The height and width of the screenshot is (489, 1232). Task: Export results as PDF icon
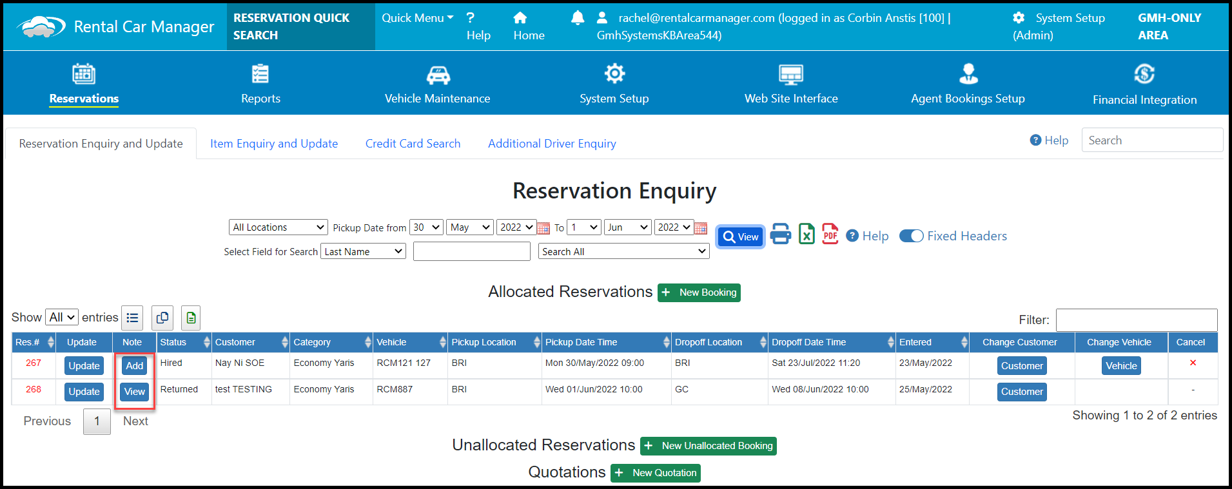830,235
